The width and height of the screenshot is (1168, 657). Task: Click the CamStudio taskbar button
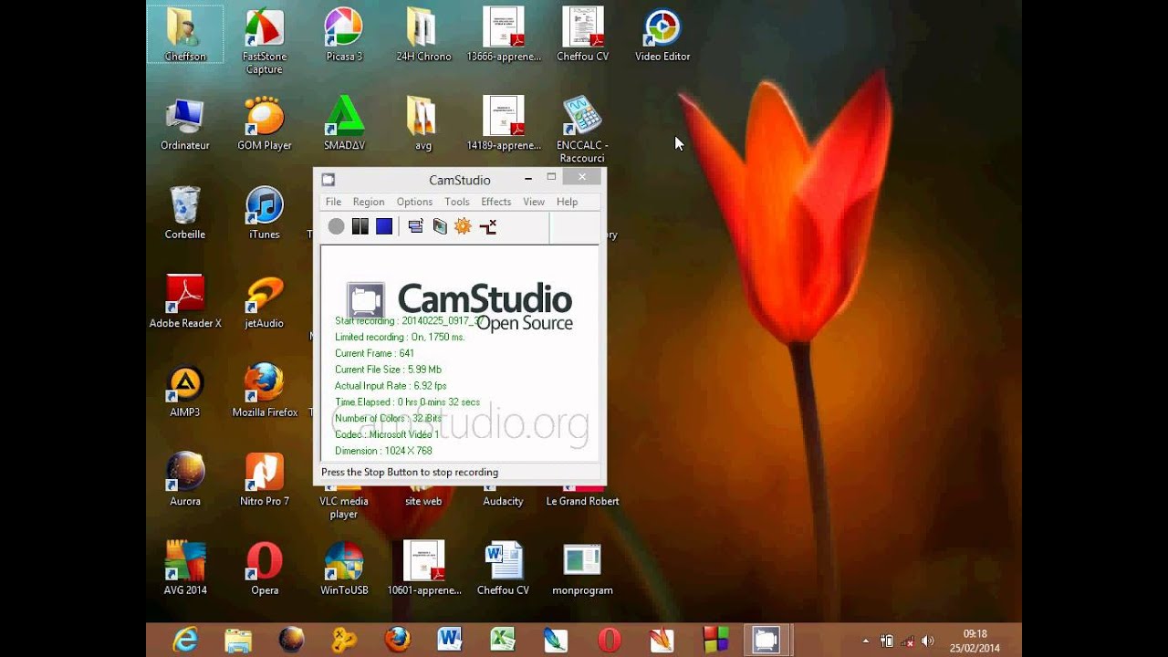click(x=766, y=640)
